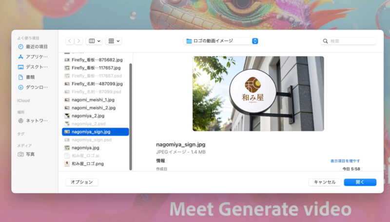
Task: Click the blue 開く button
Action: pos(360,182)
